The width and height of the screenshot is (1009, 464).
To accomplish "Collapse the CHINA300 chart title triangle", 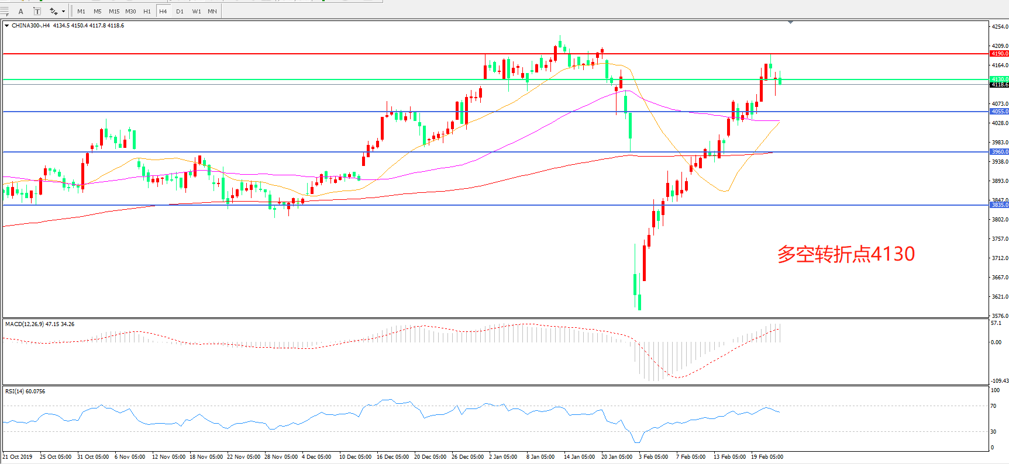I will (x=7, y=26).
